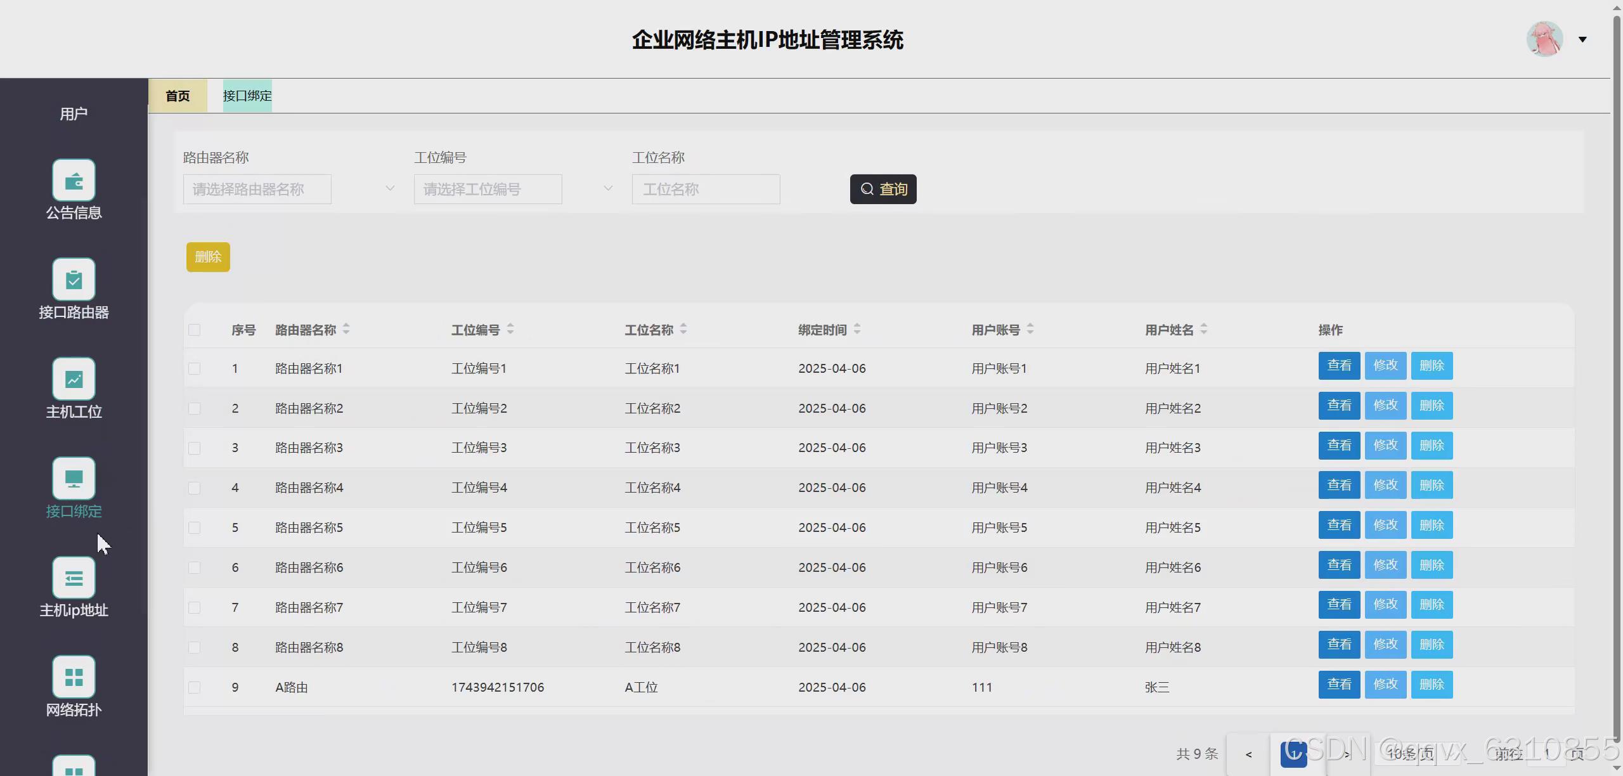Open the 网络拓扑 menu label
The height and width of the screenshot is (776, 1623).
tap(74, 710)
